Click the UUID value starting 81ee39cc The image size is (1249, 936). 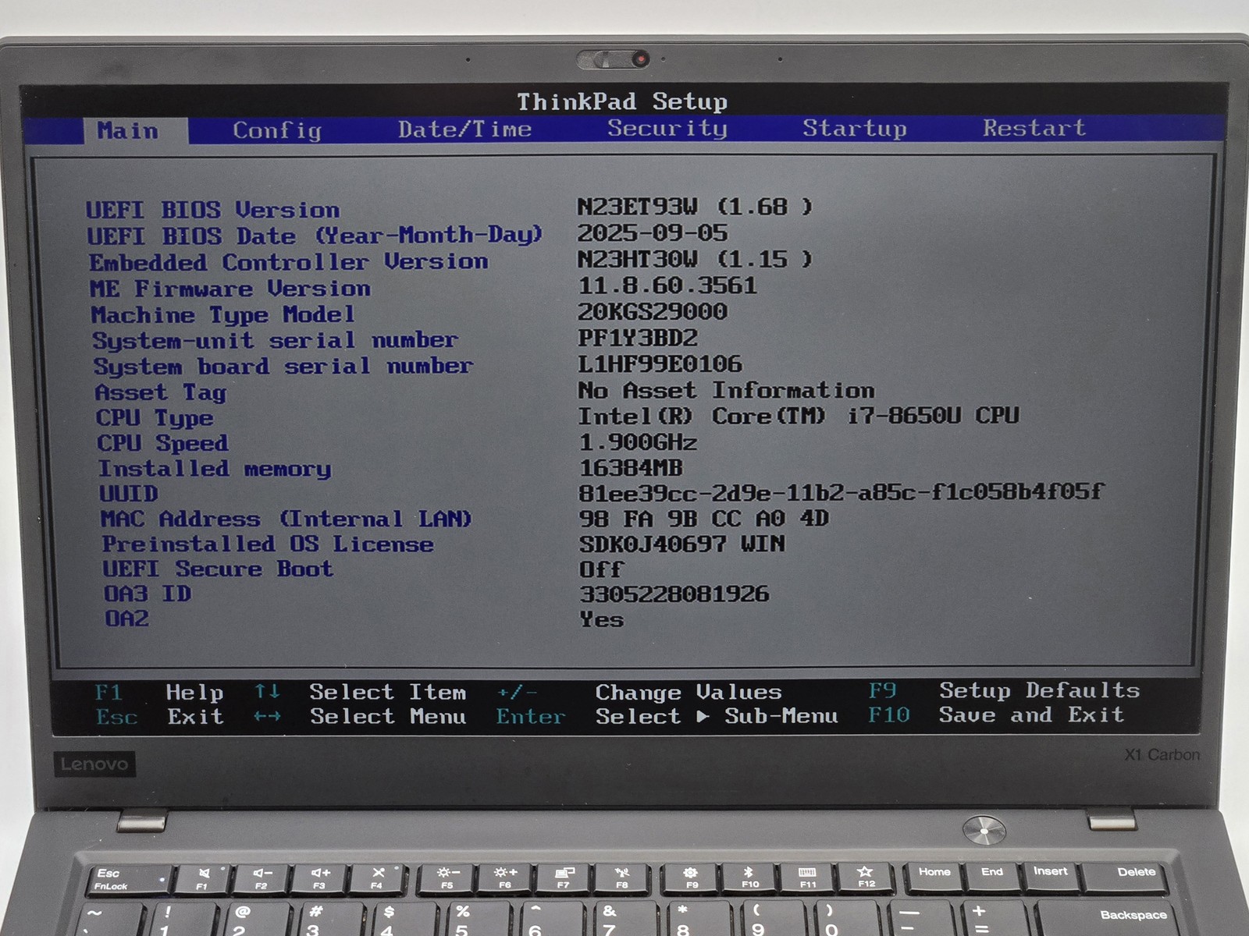(x=842, y=491)
